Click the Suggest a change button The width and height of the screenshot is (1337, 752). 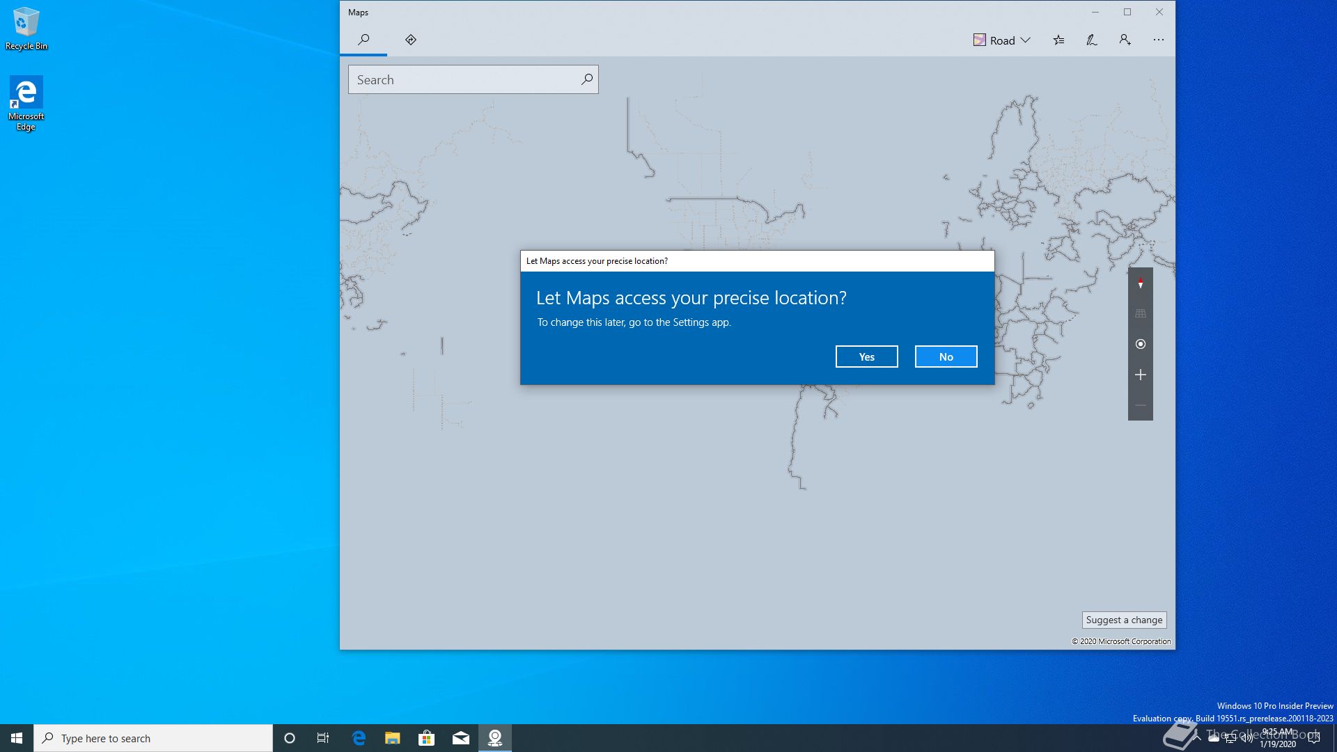point(1124,620)
